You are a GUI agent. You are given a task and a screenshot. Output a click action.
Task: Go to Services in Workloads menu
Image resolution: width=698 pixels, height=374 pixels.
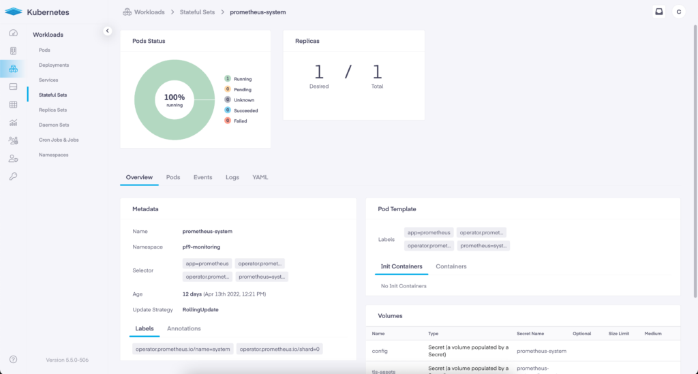click(x=48, y=80)
